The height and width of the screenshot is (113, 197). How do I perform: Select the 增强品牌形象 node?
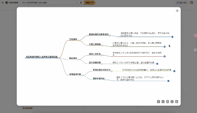tap(75, 74)
